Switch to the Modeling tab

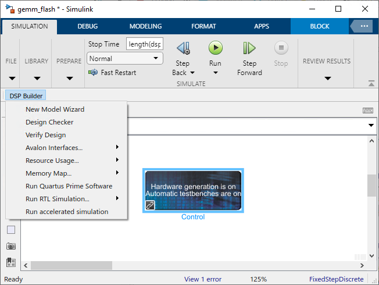[x=146, y=26]
